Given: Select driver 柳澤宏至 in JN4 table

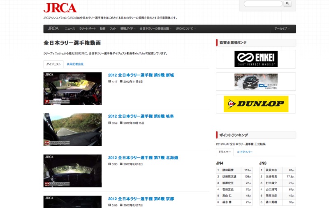Looking at the screenshot, I should (228, 183).
